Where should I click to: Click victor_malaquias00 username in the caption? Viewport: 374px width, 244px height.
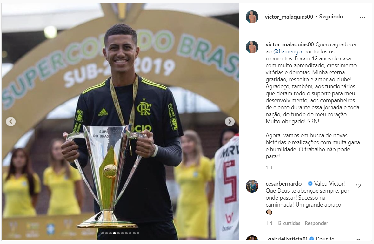tap(290, 45)
